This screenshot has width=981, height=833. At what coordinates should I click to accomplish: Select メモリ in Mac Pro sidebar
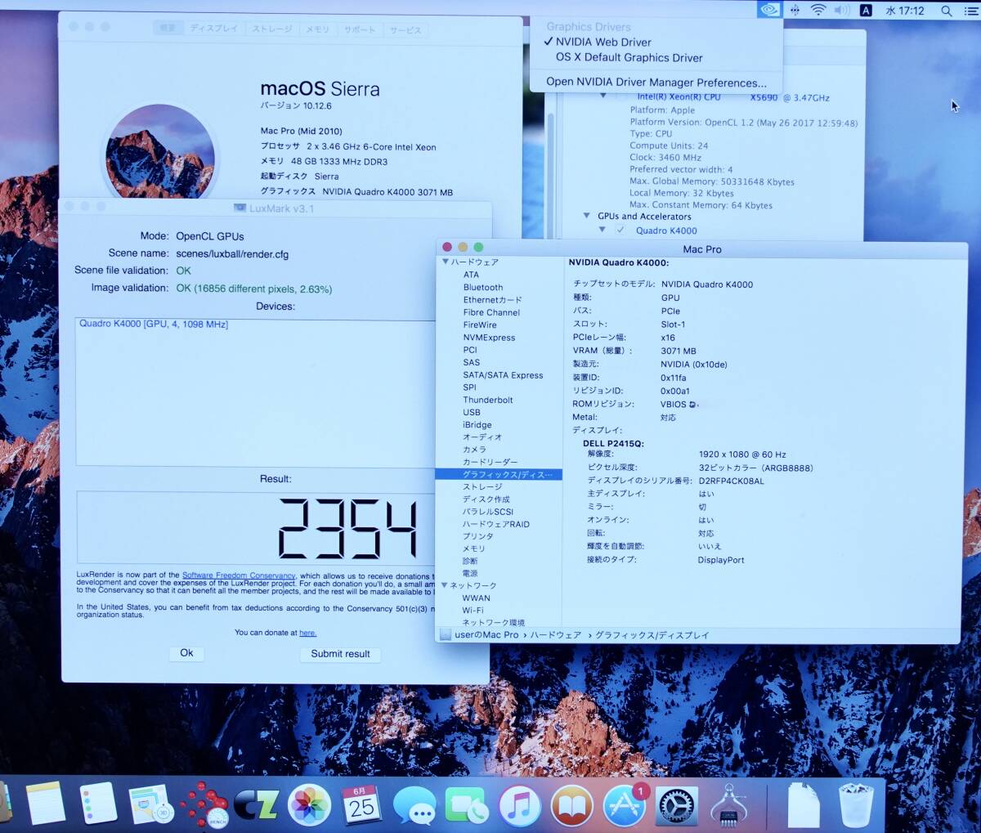click(x=473, y=549)
